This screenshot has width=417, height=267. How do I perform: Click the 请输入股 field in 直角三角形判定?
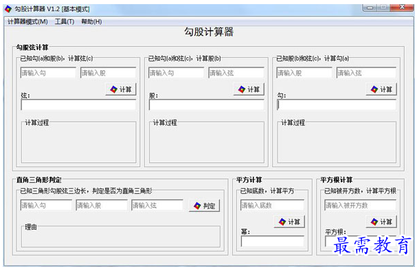coord(102,205)
